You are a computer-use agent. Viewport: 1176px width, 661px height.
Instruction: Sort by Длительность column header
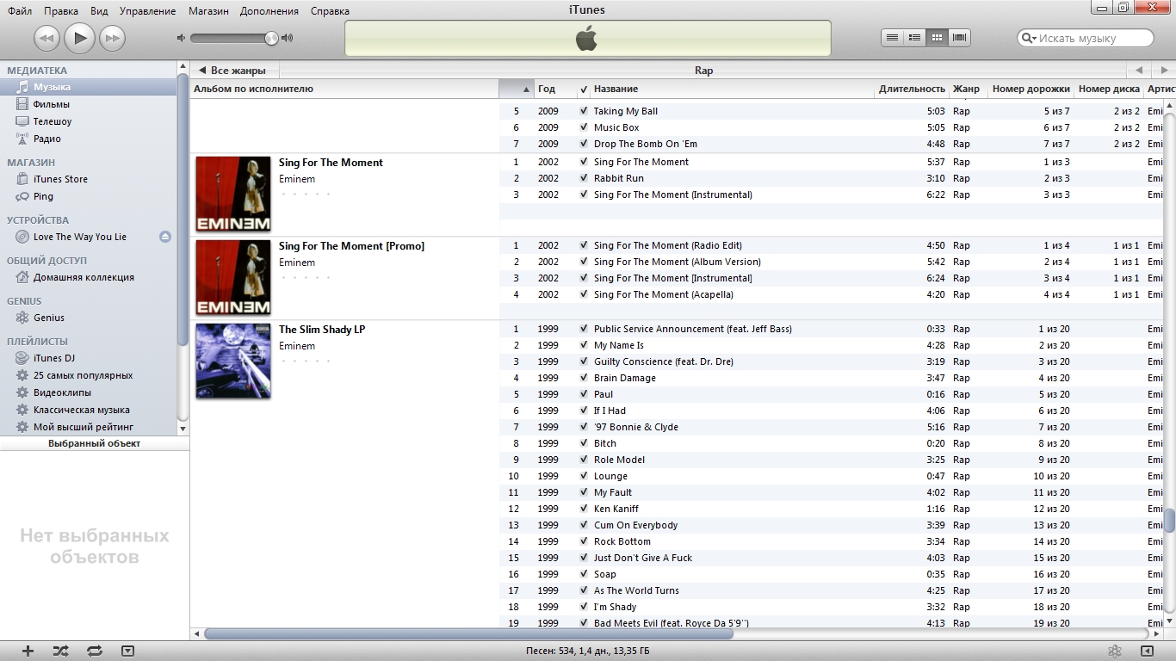(x=912, y=89)
